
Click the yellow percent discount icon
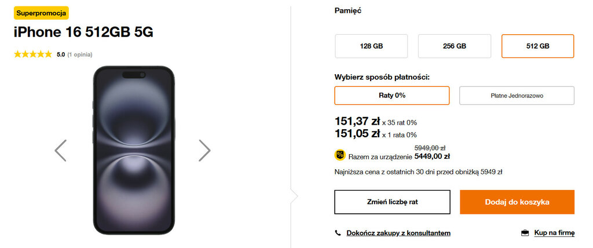coord(340,155)
